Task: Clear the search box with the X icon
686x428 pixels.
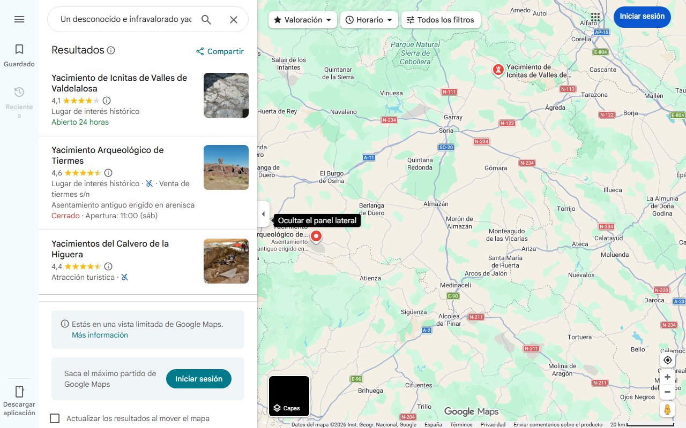Action: pos(234,19)
